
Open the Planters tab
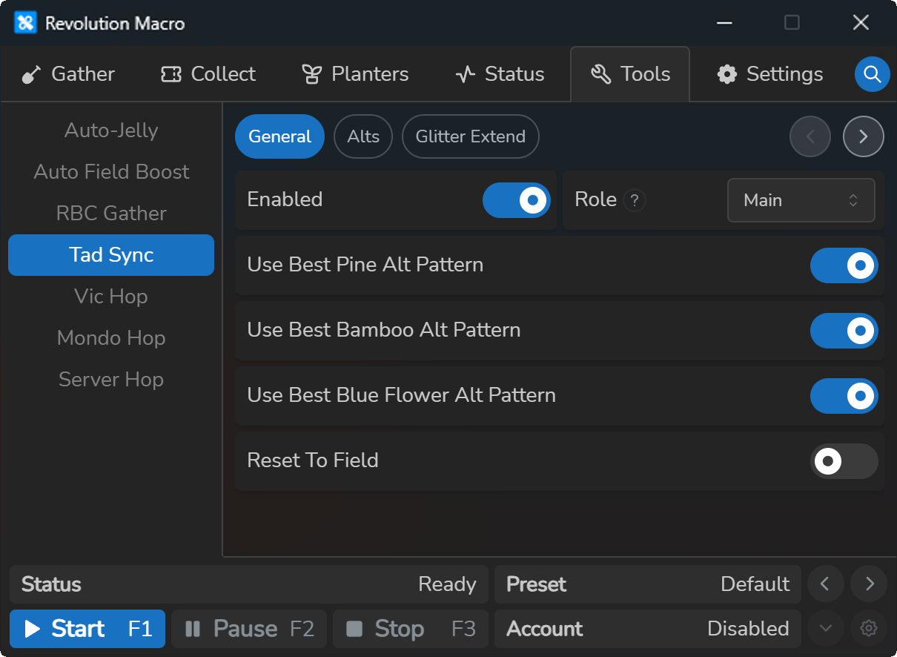point(355,74)
